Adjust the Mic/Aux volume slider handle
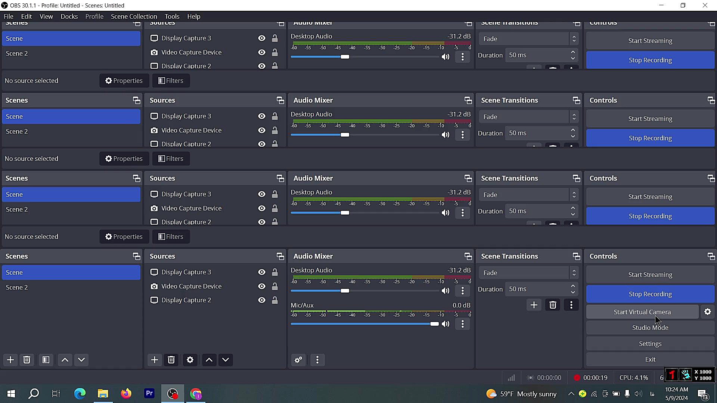The width and height of the screenshot is (717, 403). pyautogui.click(x=434, y=324)
